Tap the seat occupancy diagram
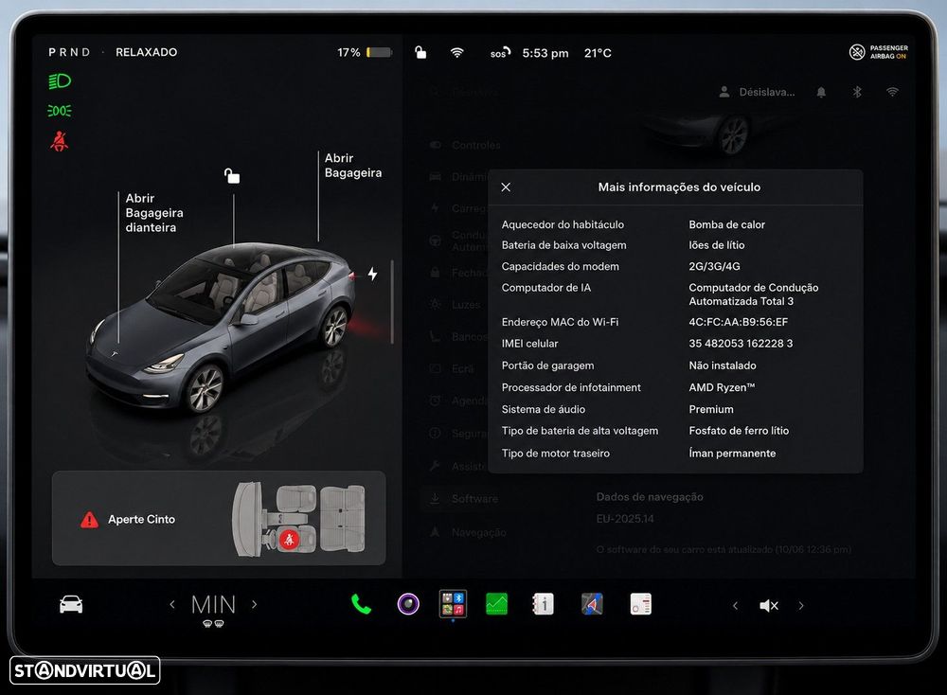 [x=298, y=520]
